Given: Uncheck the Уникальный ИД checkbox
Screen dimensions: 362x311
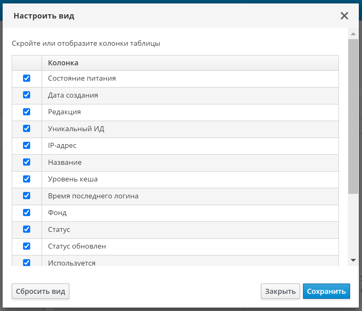Looking at the screenshot, I should 27,129.
